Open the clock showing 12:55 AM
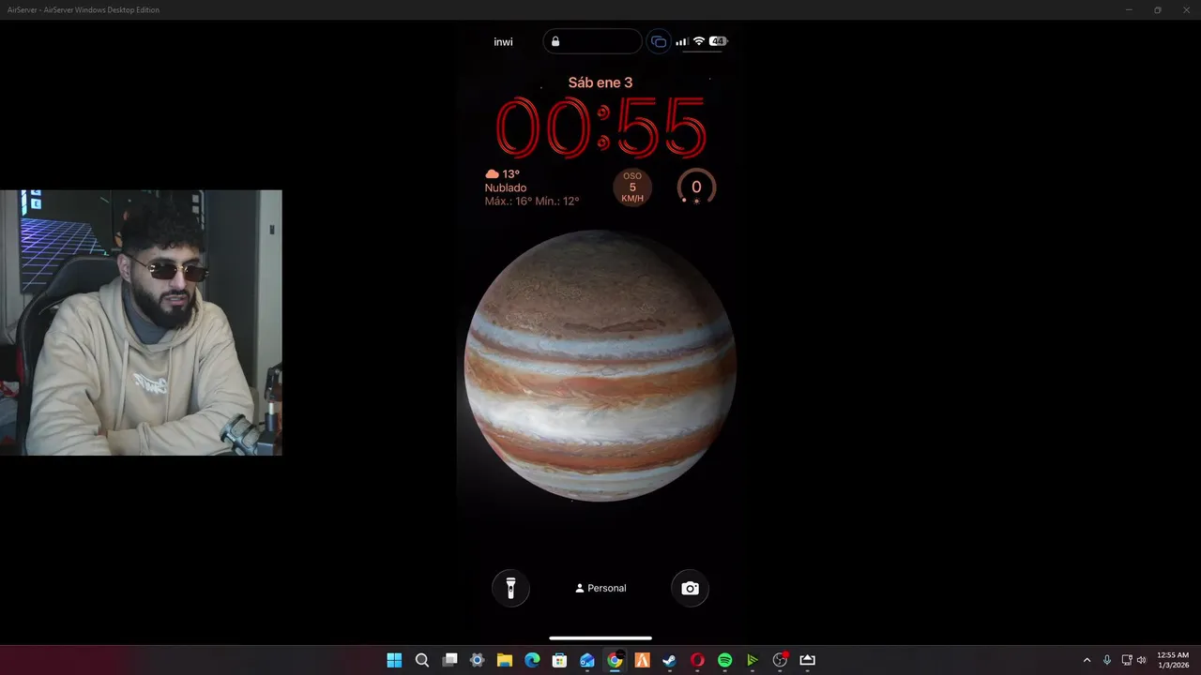1201x675 pixels. [x=1173, y=660]
